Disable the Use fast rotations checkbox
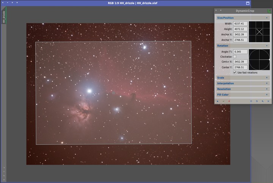 pos(235,72)
